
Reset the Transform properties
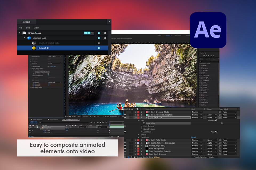pos(194,138)
